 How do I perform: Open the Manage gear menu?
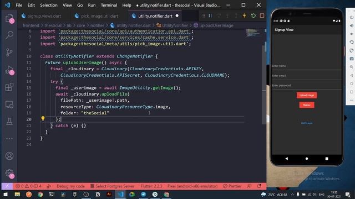coord(9,173)
